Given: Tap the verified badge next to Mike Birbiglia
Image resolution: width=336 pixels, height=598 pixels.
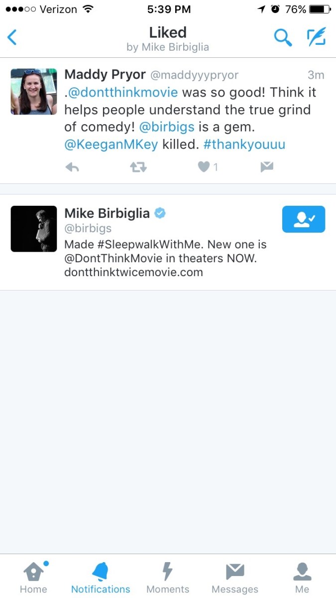Looking at the screenshot, I should click(x=160, y=213).
